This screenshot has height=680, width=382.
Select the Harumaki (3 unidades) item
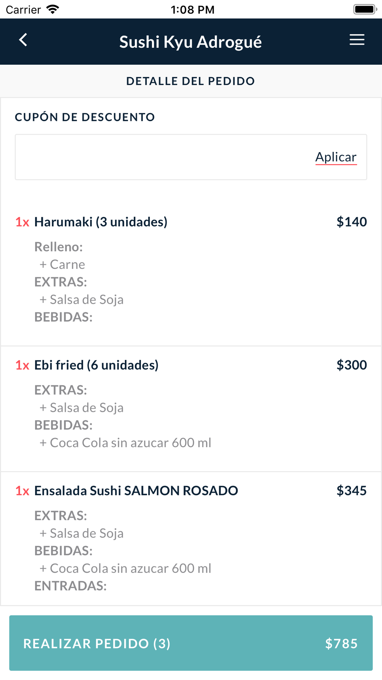101,222
